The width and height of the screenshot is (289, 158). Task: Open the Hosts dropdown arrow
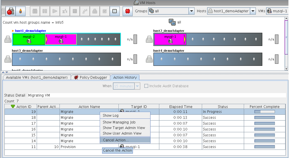click(253, 11)
